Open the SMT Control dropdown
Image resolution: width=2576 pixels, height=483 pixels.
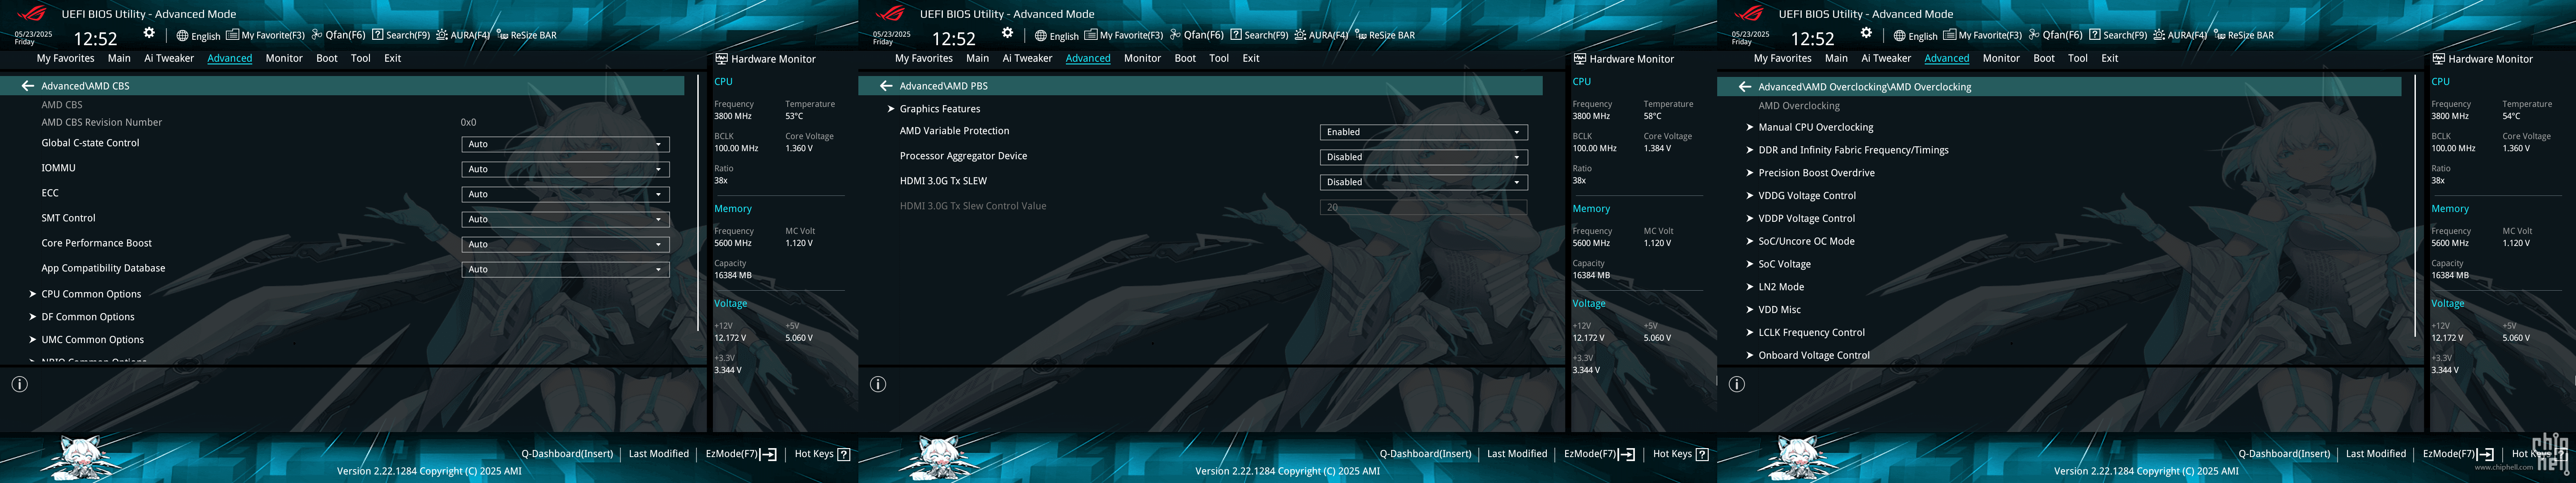pos(565,219)
